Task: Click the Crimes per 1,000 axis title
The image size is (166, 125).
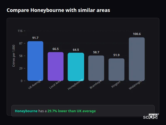Action: pyautogui.click(x=14, y=56)
